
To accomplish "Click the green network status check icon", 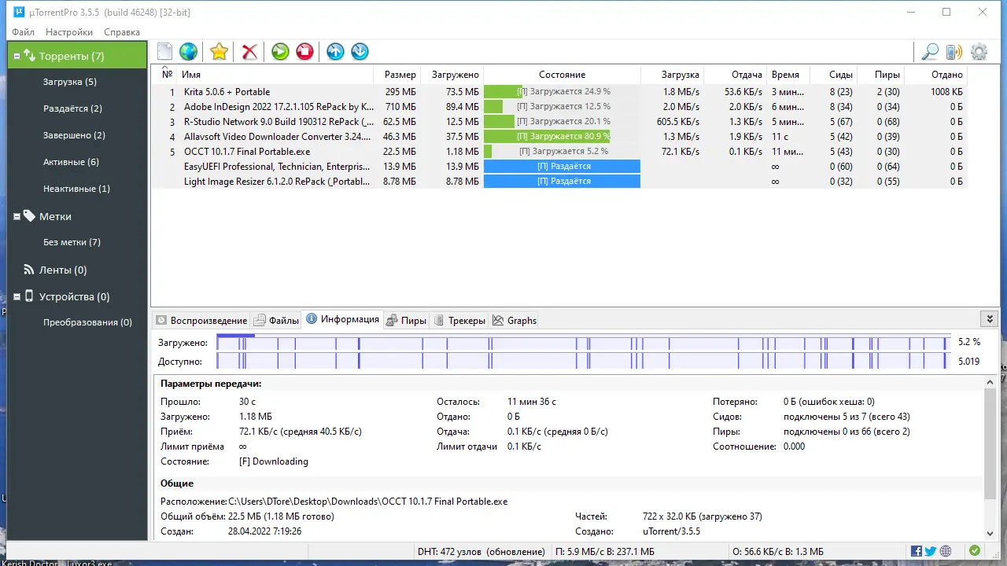I will (975, 551).
